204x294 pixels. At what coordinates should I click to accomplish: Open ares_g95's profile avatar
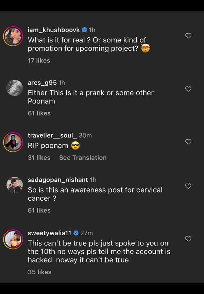point(15,88)
